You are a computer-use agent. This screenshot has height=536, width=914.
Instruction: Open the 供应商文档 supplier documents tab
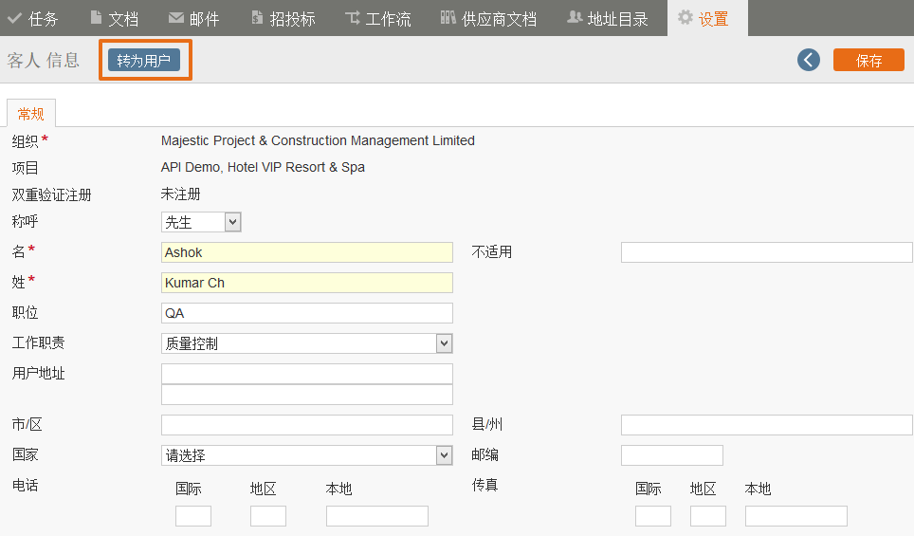click(488, 19)
